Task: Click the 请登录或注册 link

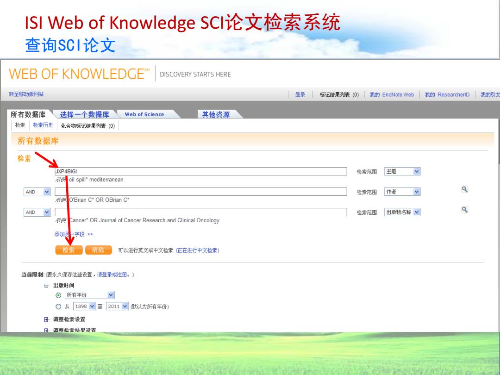Action: pos(113,275)
